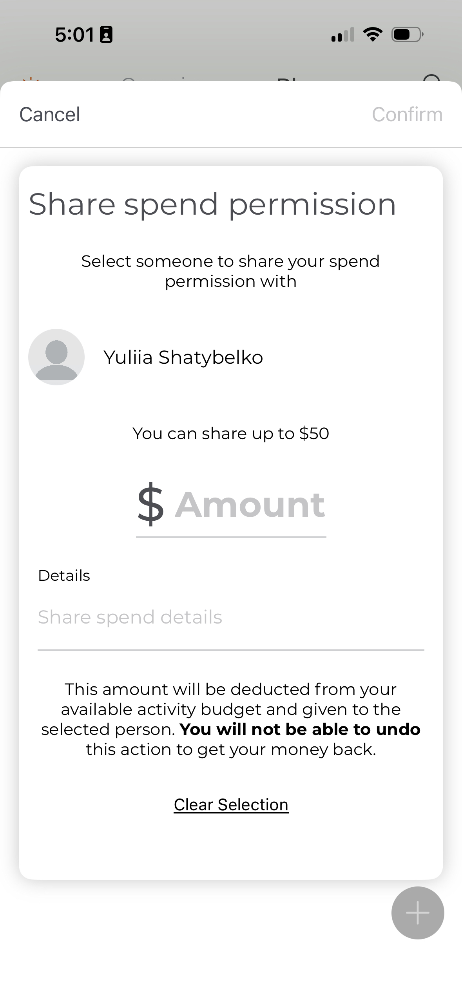Tap Yuliia Shatybelko's avatar placeholder icon
Image resolution: width=462 pixels, height=1003 pixels.
pyautogui.click(x=56, y=357)
